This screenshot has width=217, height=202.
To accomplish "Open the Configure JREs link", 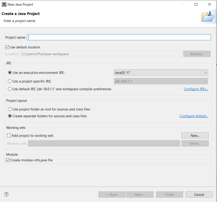I will (196, 89).
